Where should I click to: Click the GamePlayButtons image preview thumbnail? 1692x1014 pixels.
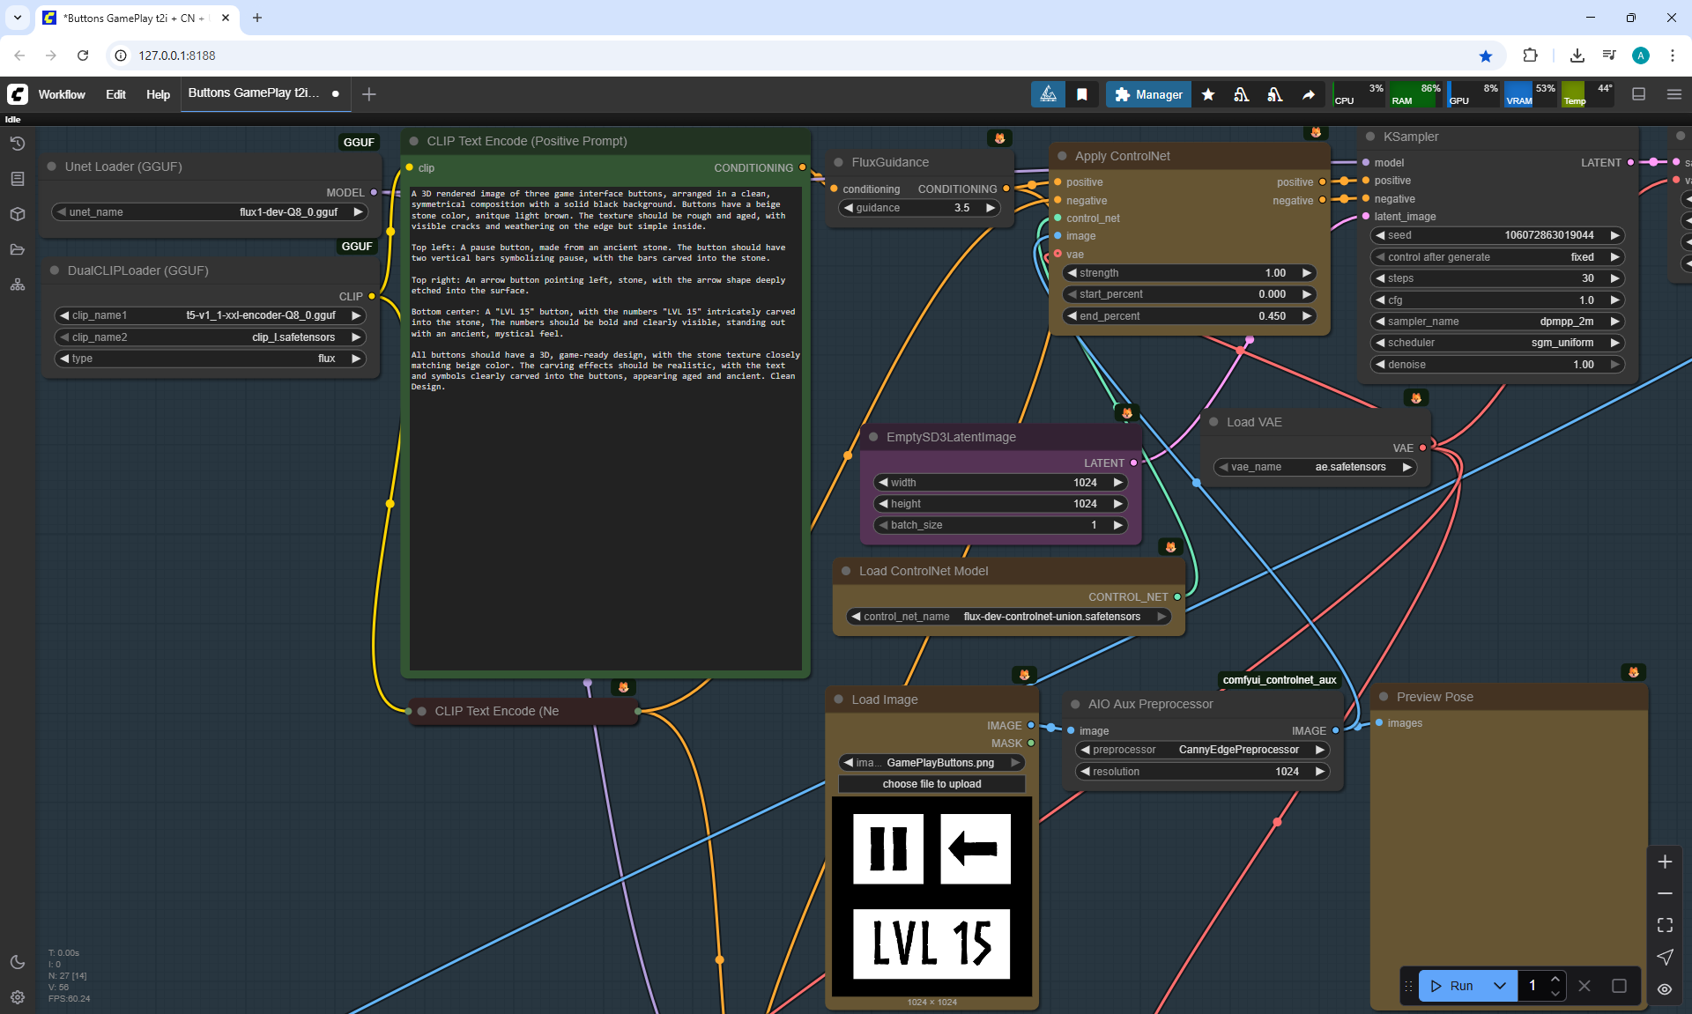click(931, 896)
